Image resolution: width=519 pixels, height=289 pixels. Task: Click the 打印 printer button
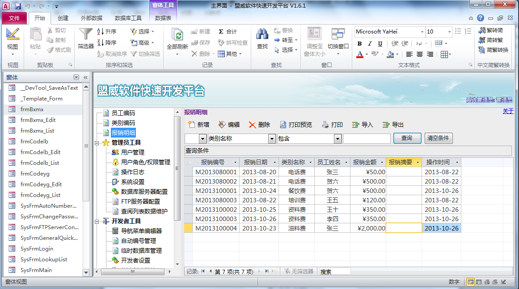[x=332, y=125]
